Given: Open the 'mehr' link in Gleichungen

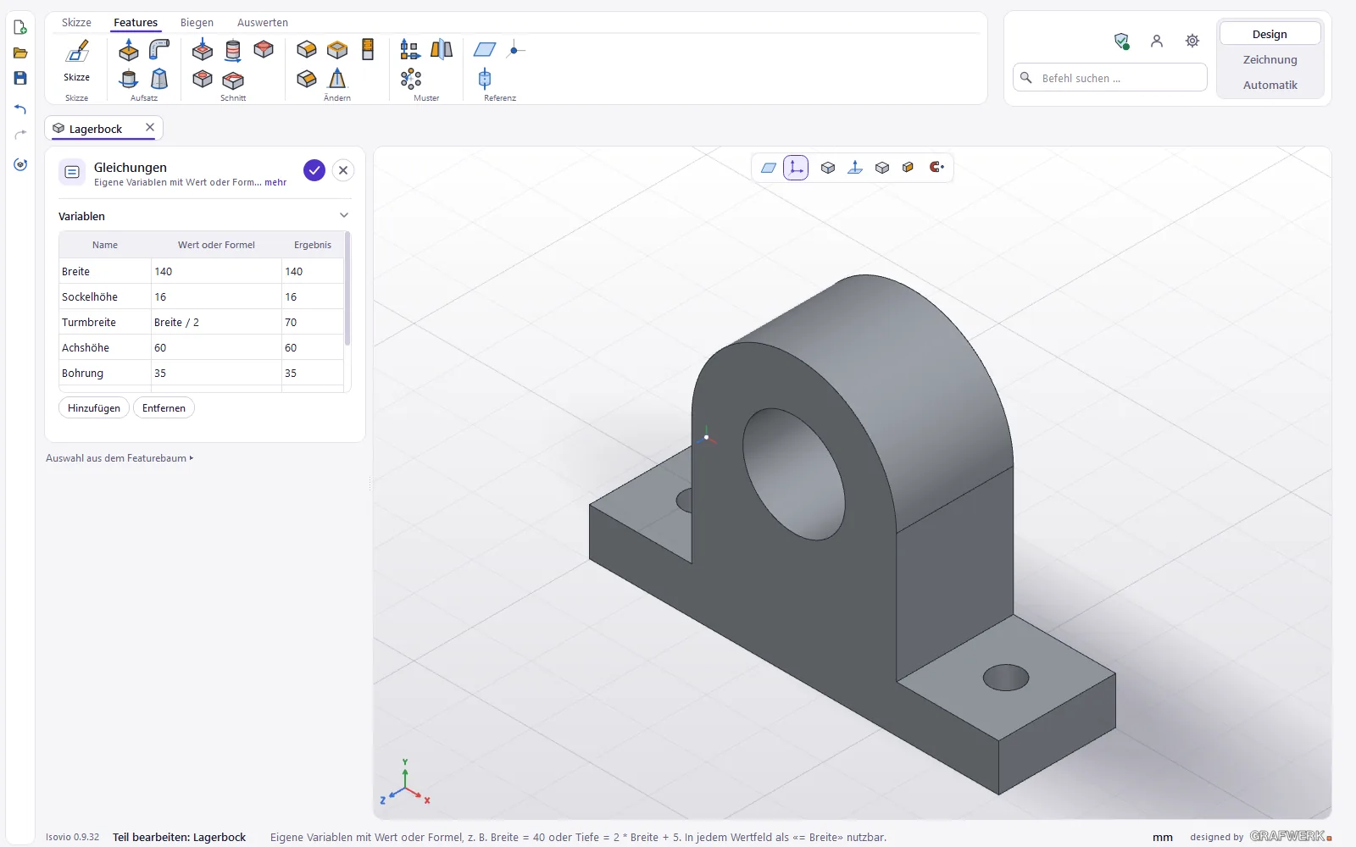Looking at the screenshot, I should tap(275, 182).
